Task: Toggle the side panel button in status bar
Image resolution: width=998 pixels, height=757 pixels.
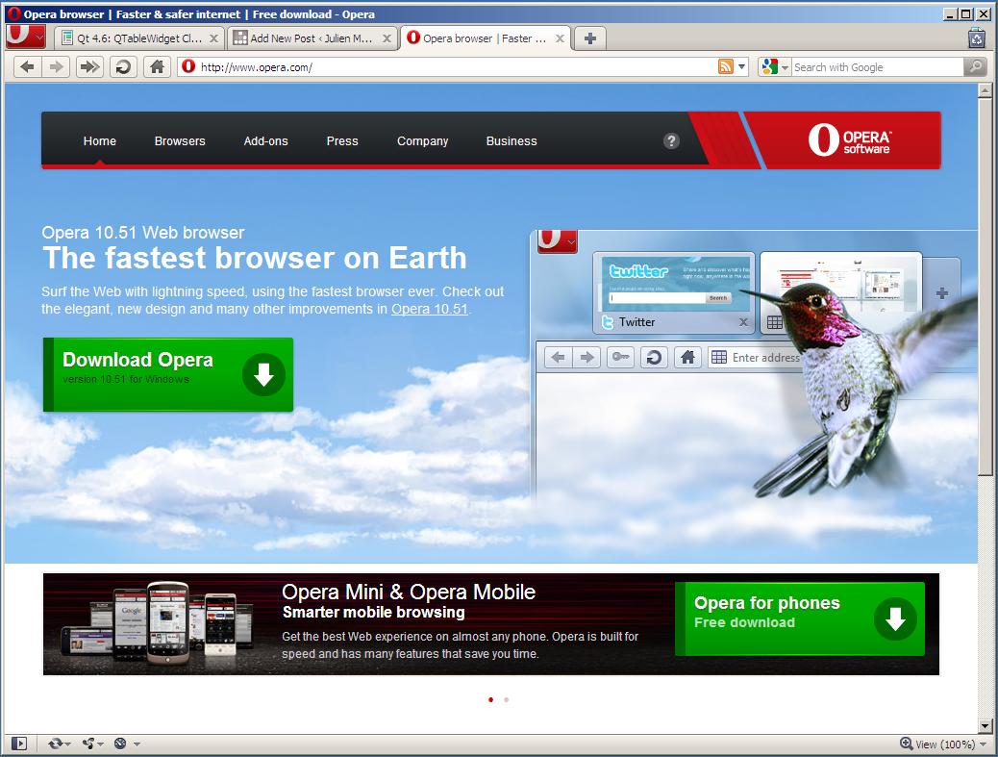Action: pyautogui.click(x=19, y=744)
